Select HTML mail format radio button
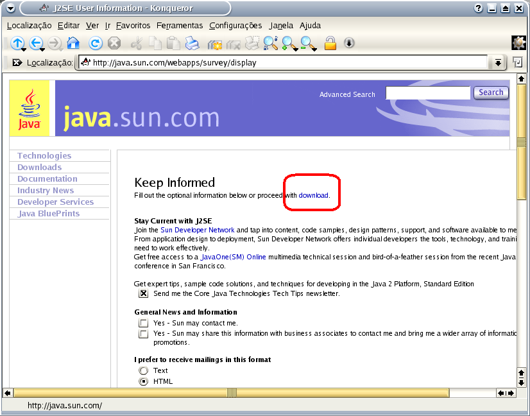 (x=143, y=381)
